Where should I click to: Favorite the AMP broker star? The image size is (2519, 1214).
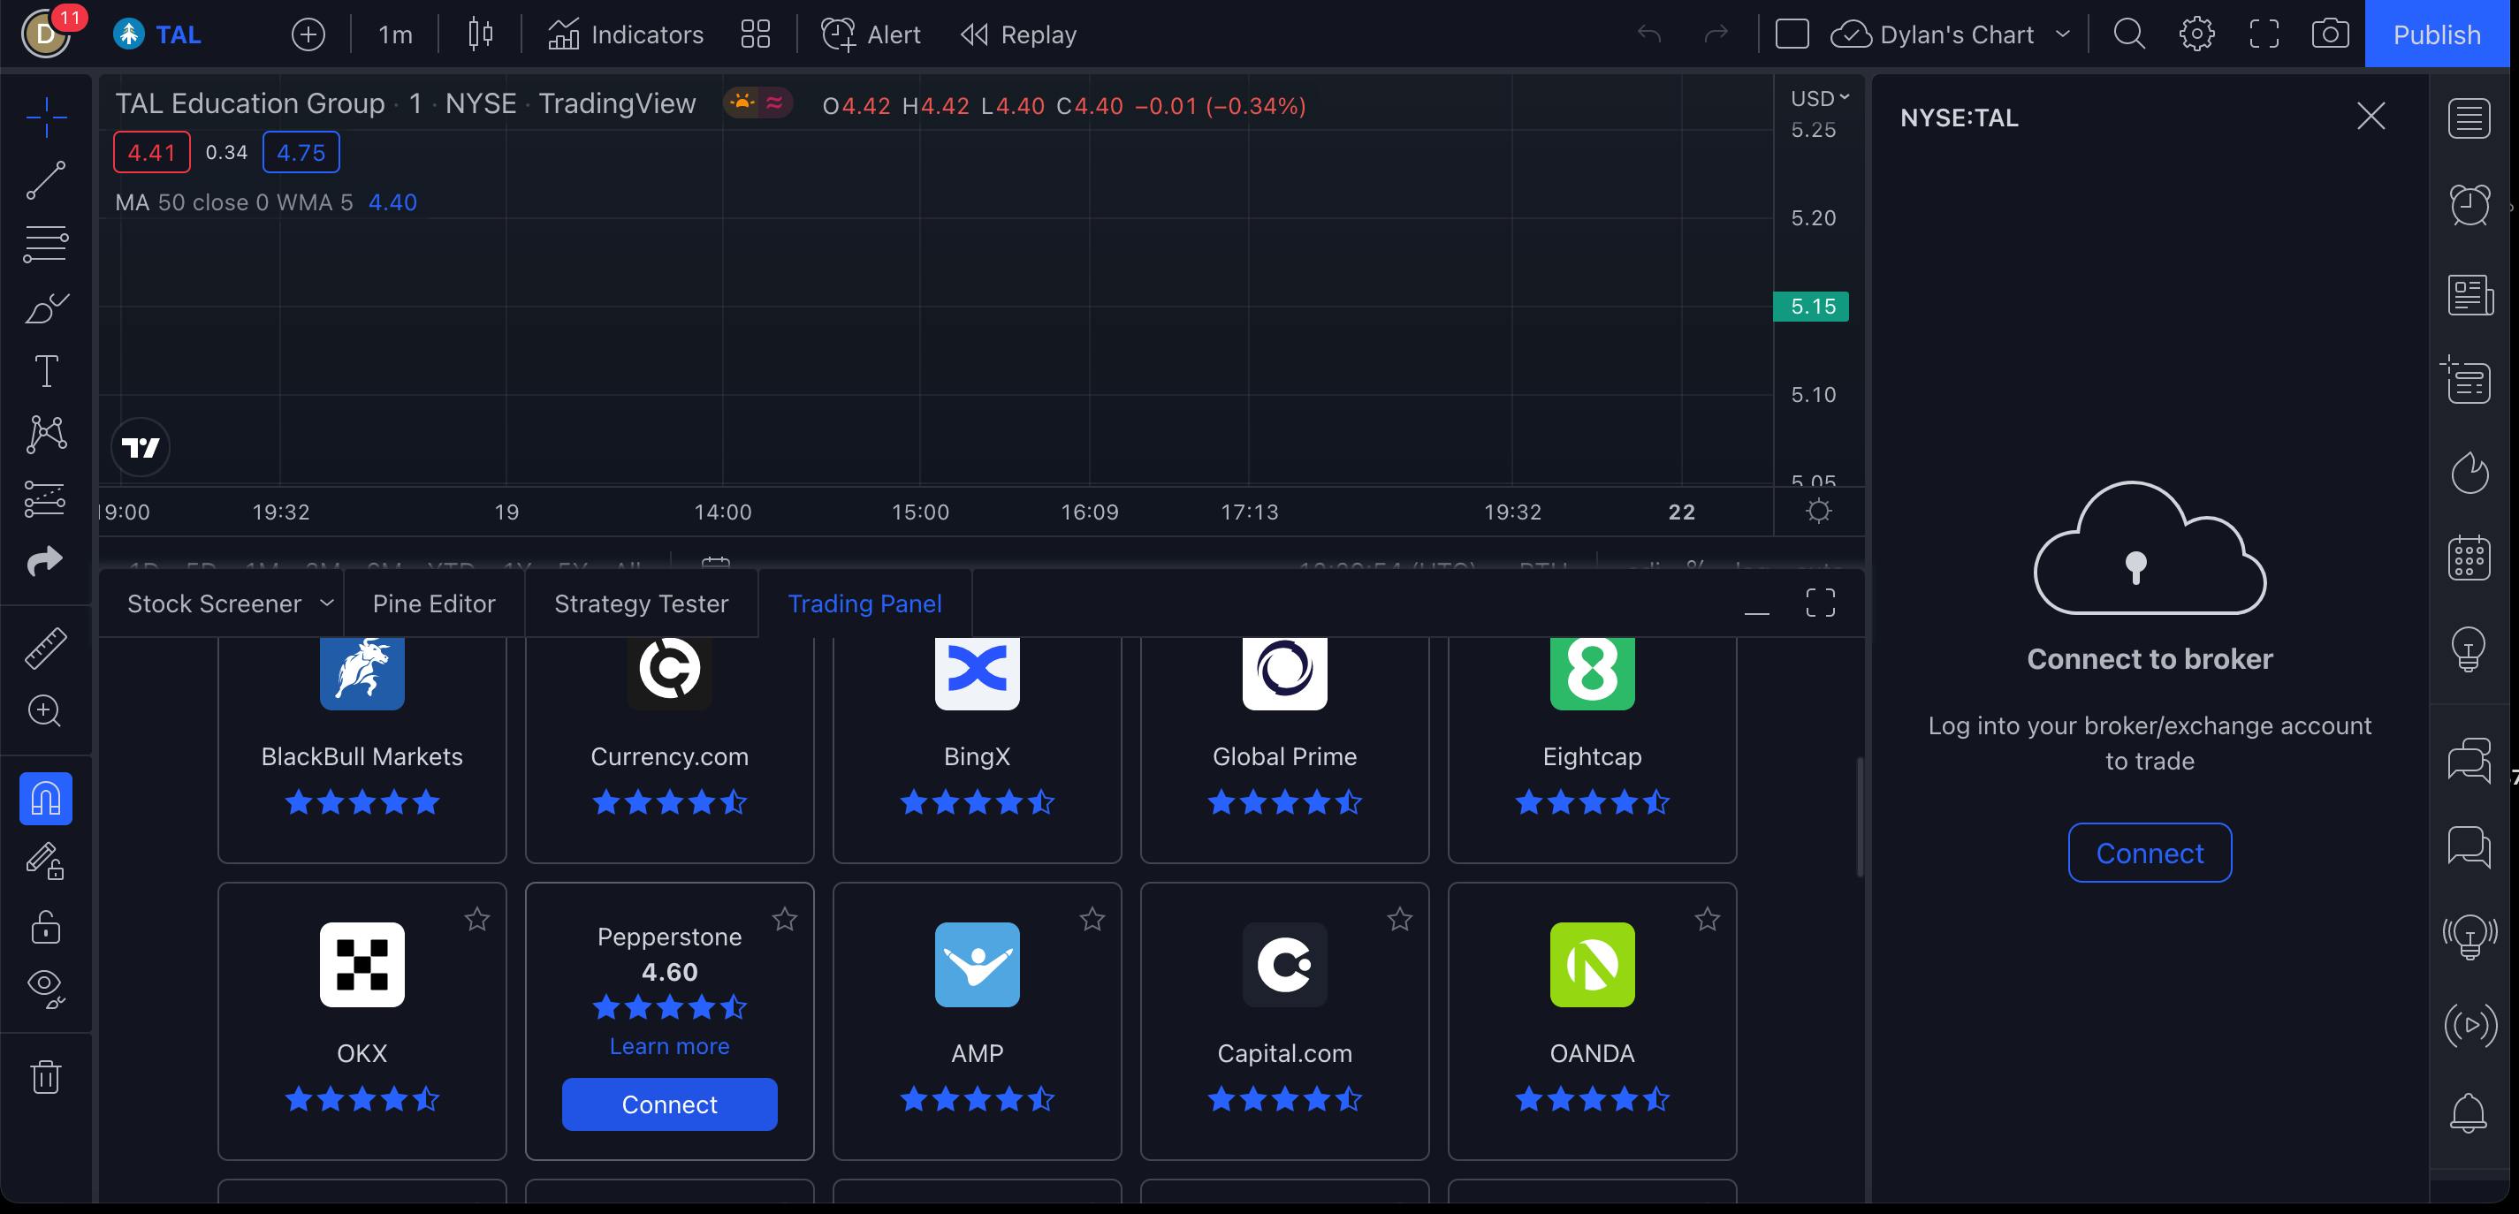point(1092,919)
